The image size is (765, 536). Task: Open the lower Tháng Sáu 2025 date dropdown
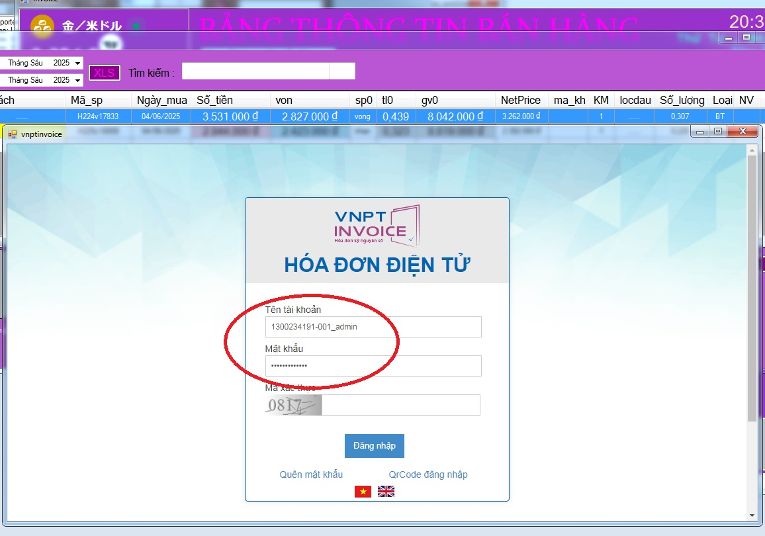coord(78,80)
